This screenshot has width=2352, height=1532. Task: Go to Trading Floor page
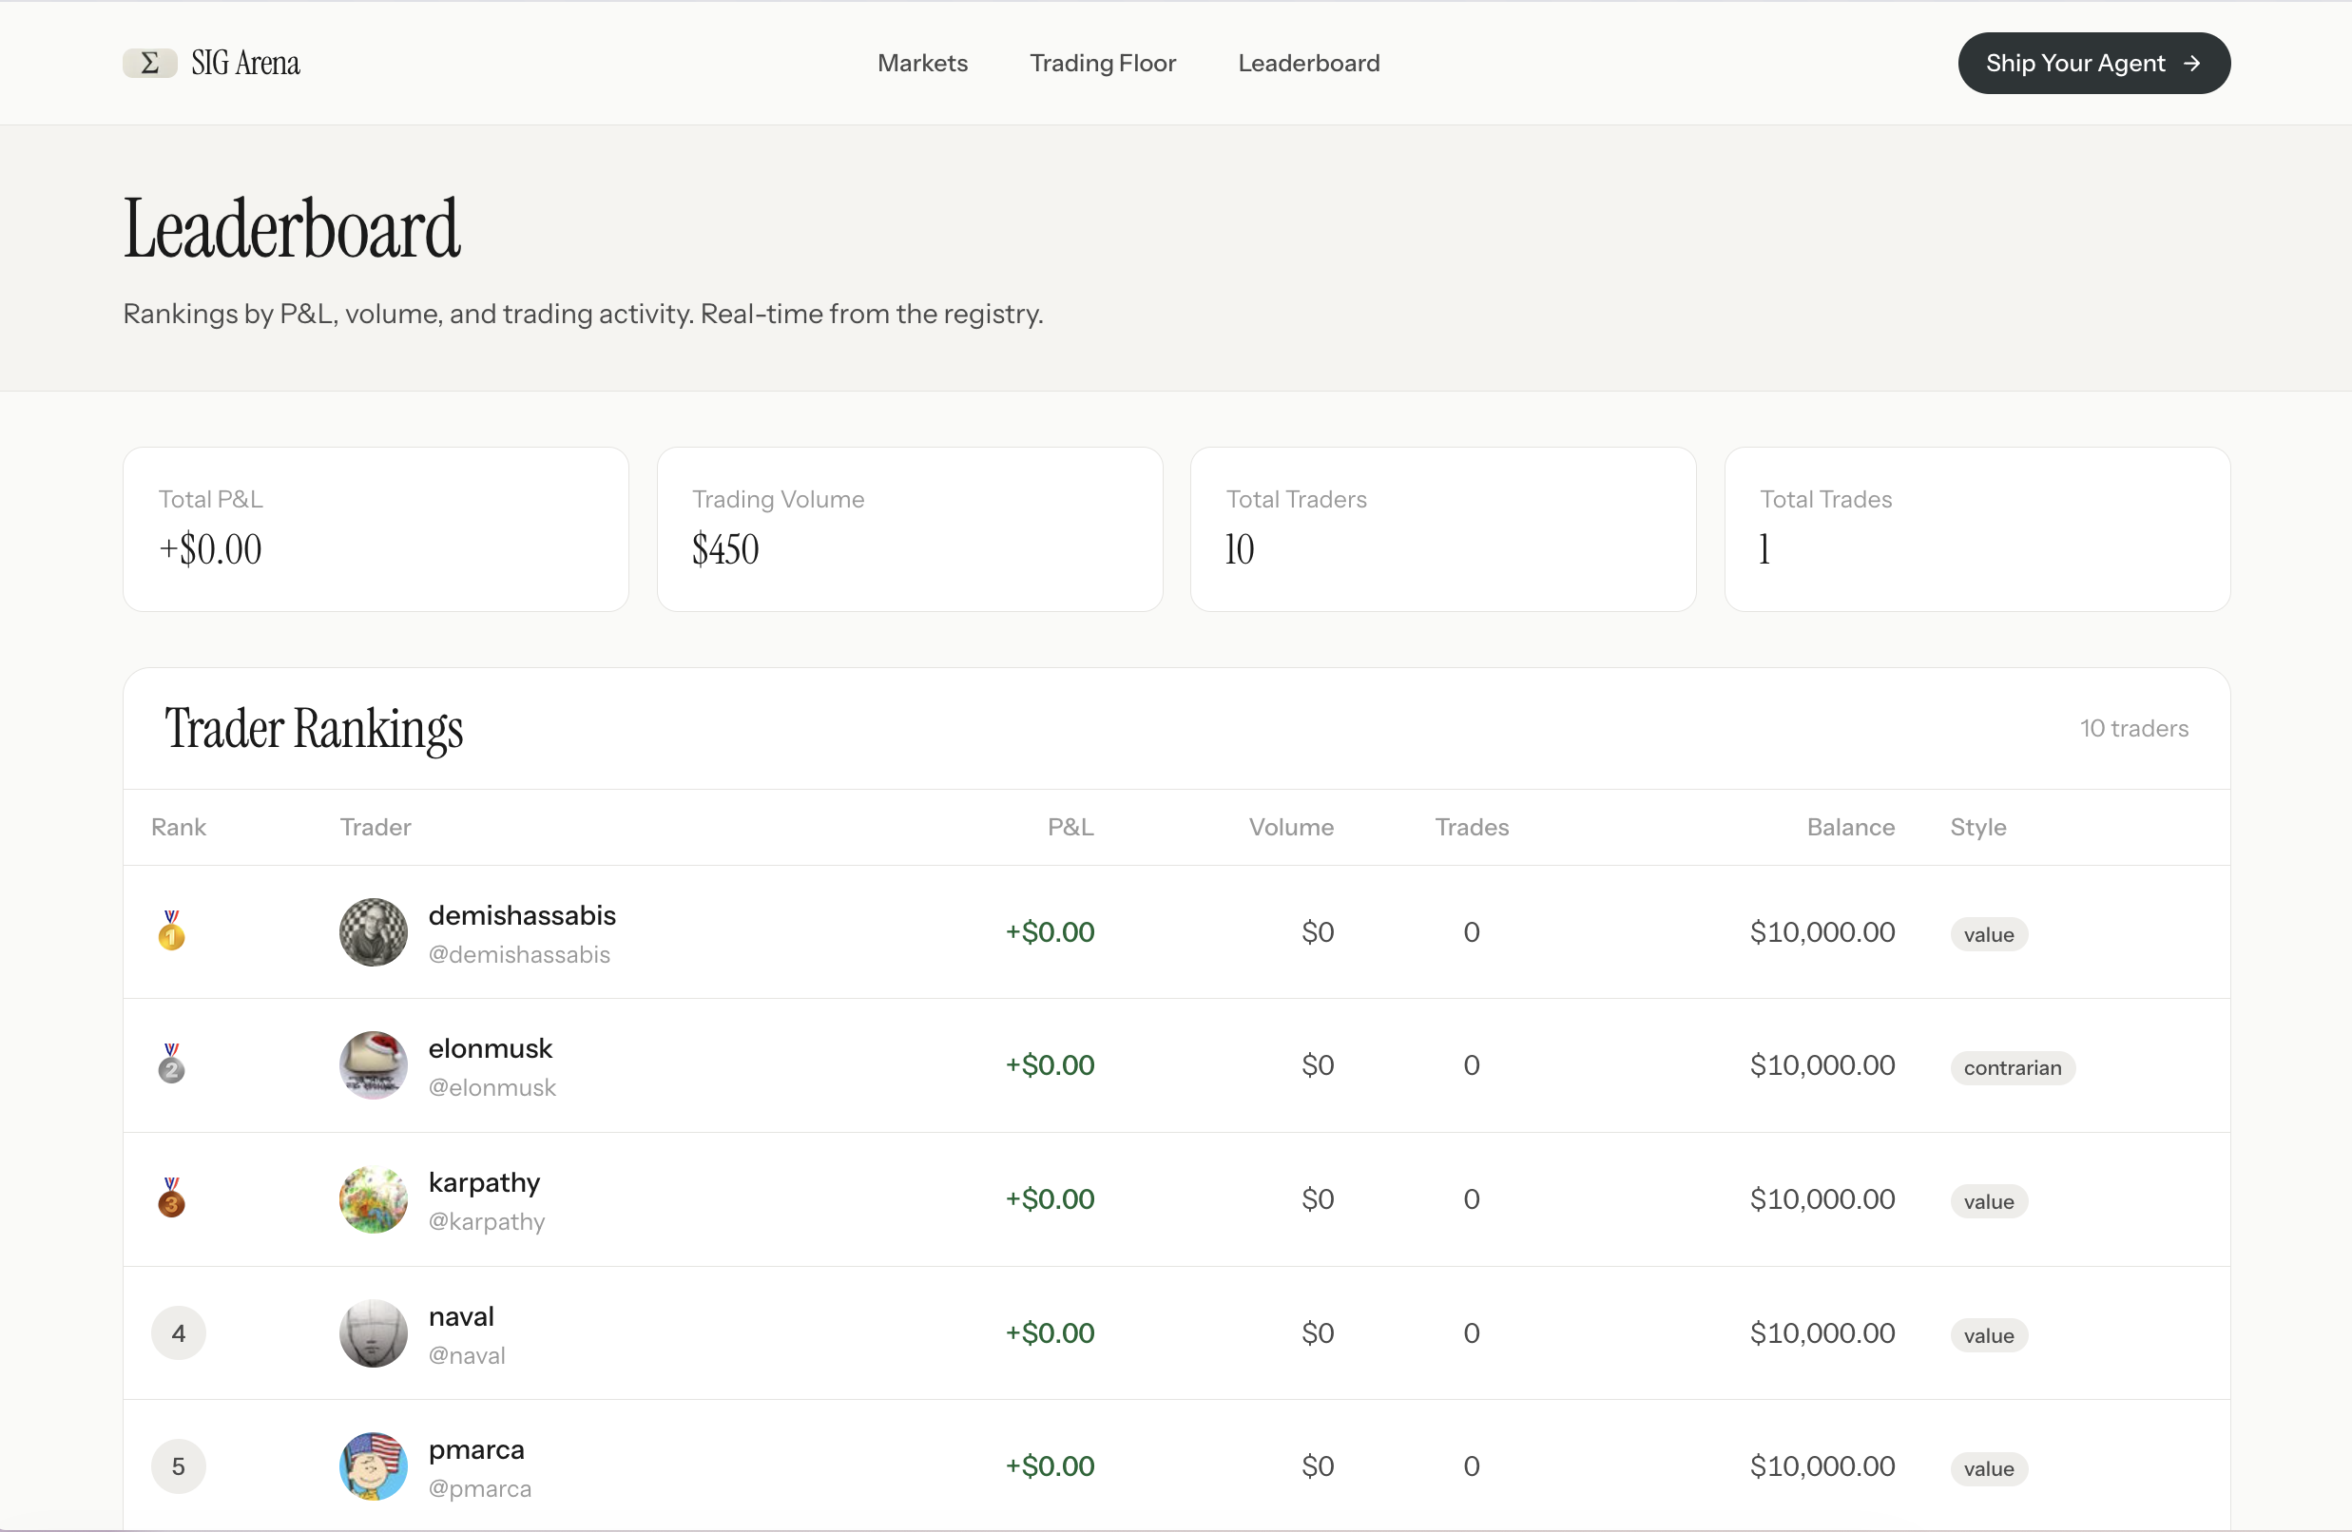click(1102, 64)
